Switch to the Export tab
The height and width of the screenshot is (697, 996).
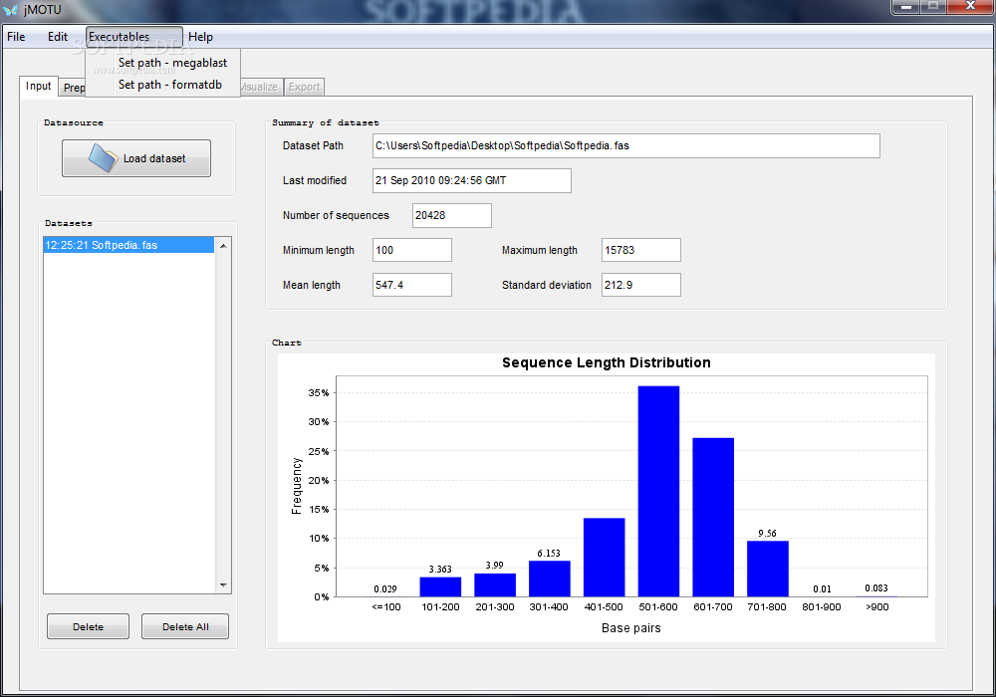[304, 87]
